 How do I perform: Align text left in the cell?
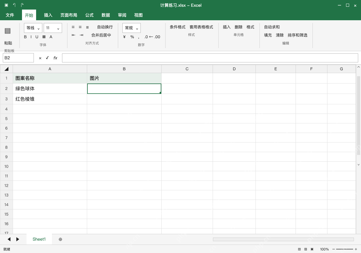[73, 27]
